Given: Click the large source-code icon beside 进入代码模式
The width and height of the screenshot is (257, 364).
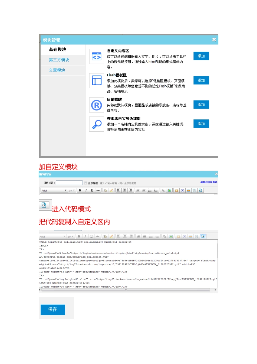Looking at the screenshot, I should coord(44,205).
